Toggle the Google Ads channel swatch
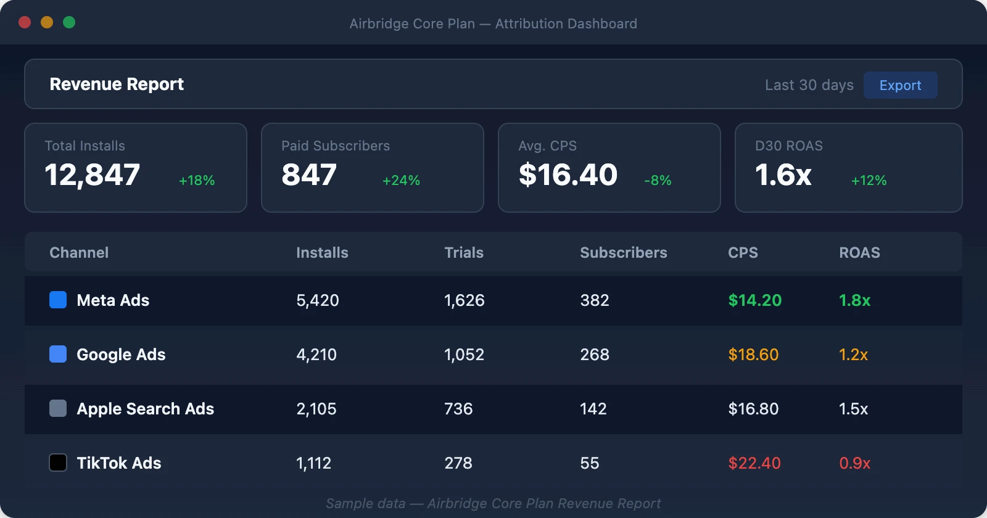Image resolution: width=987 pixels, height=518 pixels. [57, 355]
